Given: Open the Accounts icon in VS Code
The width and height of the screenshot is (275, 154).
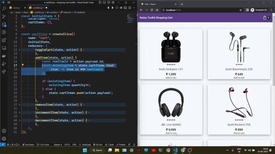Looking at the screenshot, I should coord(4,131).
